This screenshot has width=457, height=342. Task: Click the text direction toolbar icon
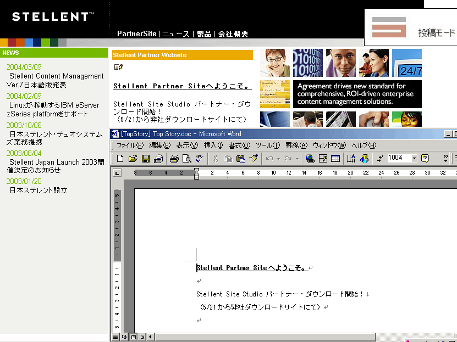tap(351, 159)
